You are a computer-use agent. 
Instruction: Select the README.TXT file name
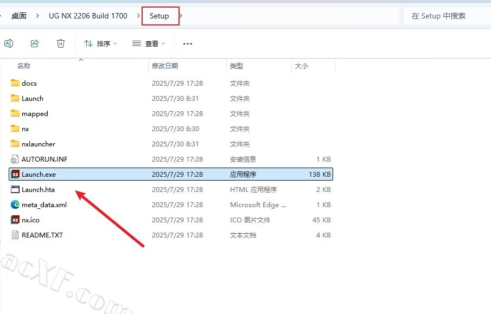(42, 235)
